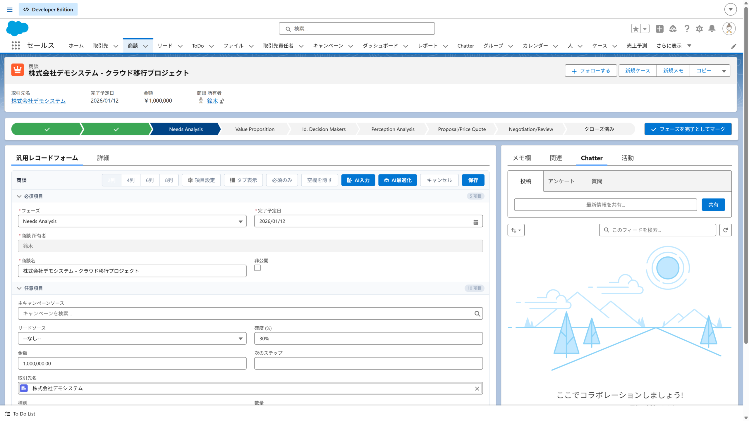
Task: Open the setup gear icon
Action: (699, 28)
